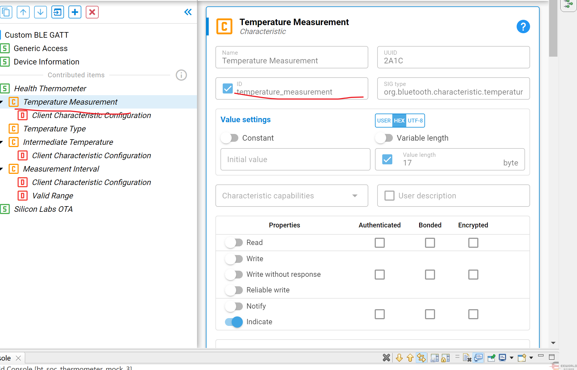Click the move up arrow icon

23,12
